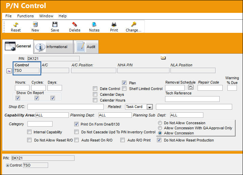
Task: Uncheck Print On Form One/8130
Action: [76, 124]
